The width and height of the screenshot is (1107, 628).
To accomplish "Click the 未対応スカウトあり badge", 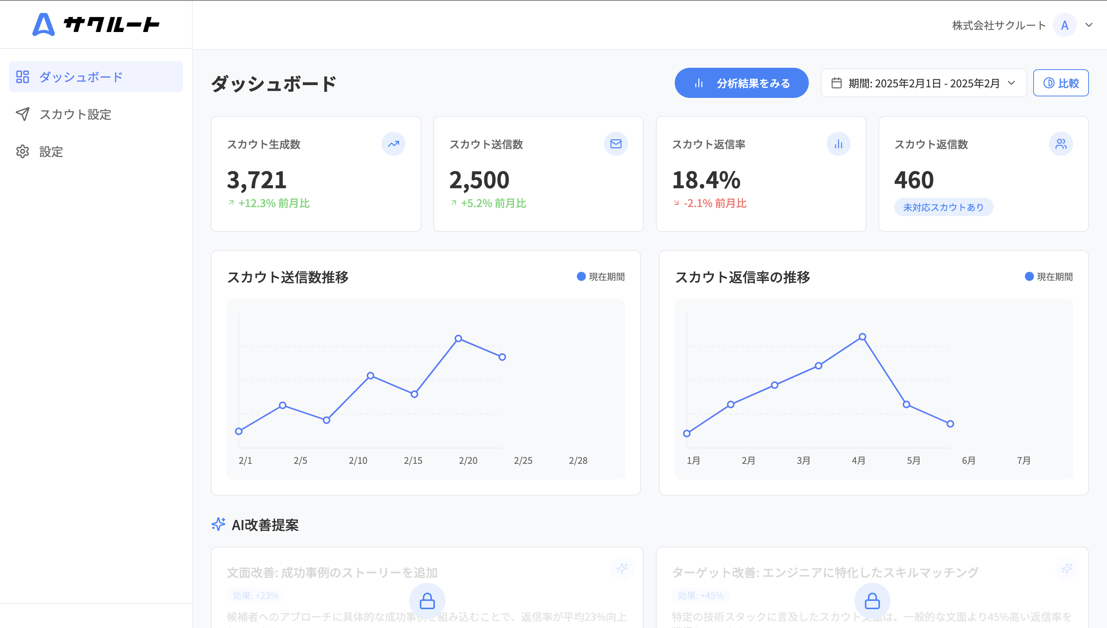I will (943, 207).
